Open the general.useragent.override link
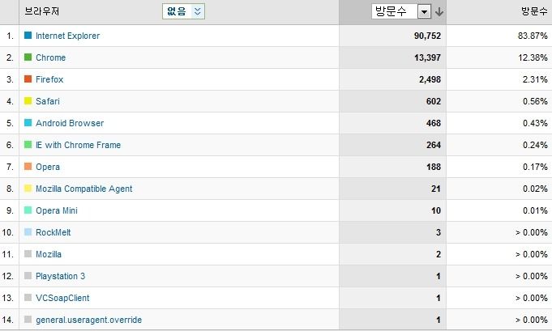The width and height of the screenshot is (552, 331). click(88, 320)
